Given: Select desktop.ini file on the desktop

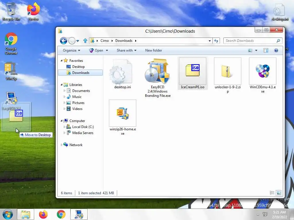Looking at the screenshot, I should (x=280, y=11).
